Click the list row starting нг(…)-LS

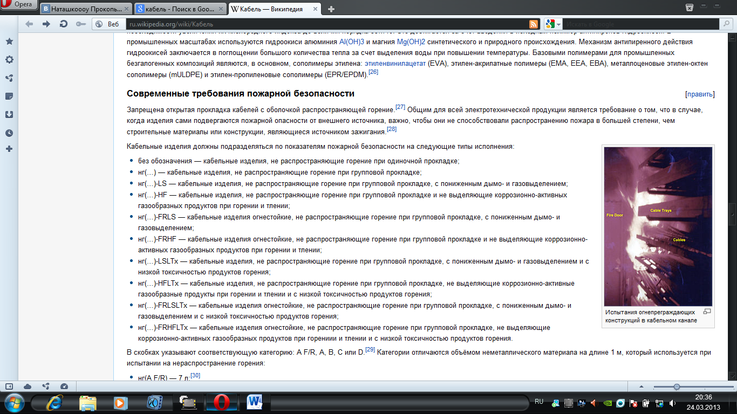coord(353,184)
